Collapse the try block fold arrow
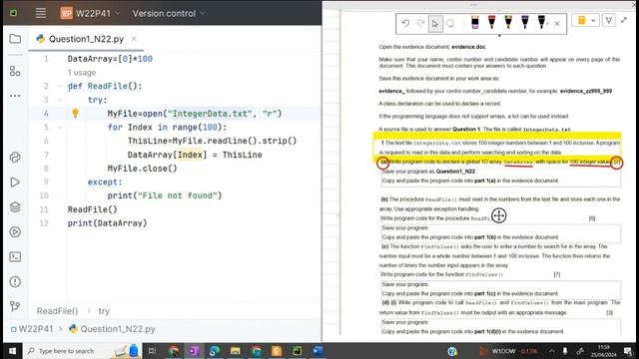Screen dimensions: 639x359 point(60,100)
